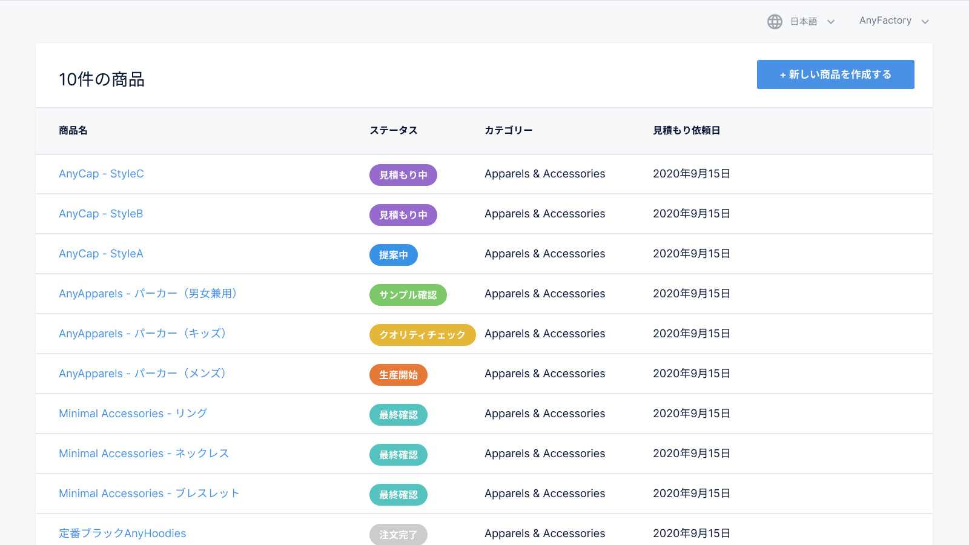
Task: Select the 定番ブラックAnyHoodies product
Action: [x=122, y=533]
